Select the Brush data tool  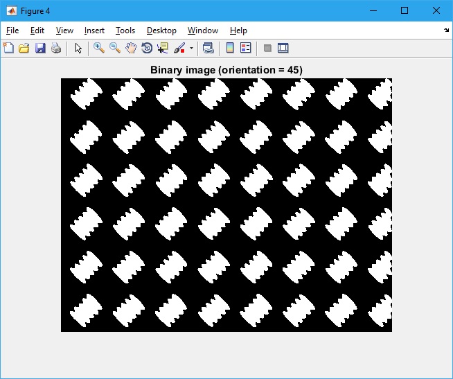click(179, 48)
